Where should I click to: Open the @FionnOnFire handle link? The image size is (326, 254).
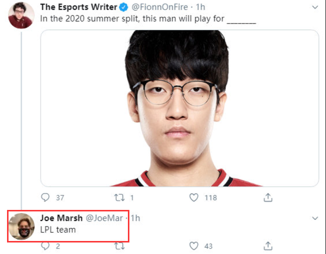tap(159, 8)
